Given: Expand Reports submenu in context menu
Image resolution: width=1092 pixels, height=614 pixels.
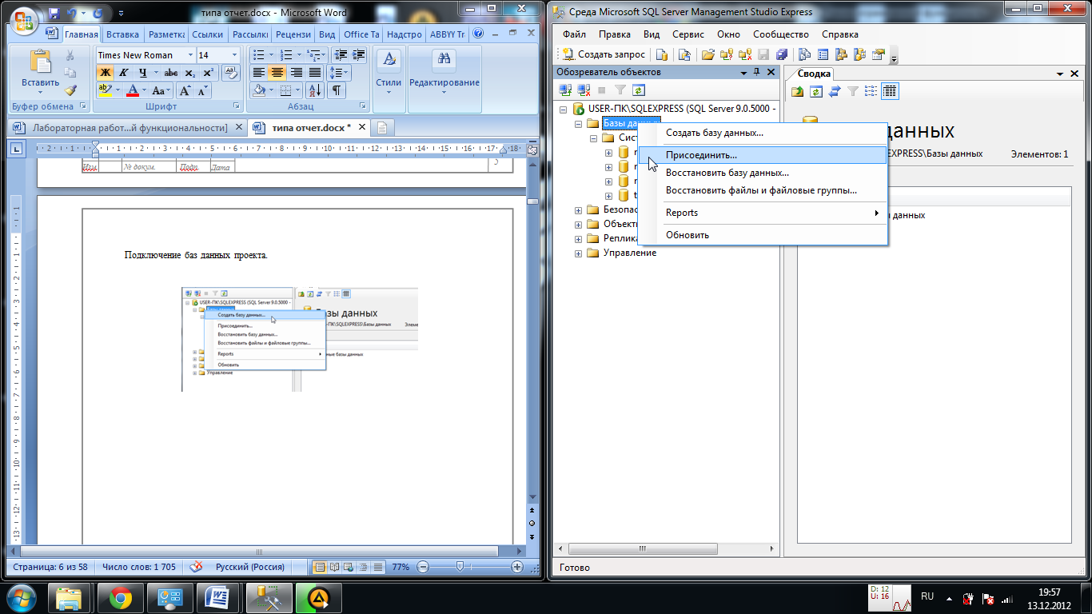Looking at the screenshot, I should [x=763, y=213].
